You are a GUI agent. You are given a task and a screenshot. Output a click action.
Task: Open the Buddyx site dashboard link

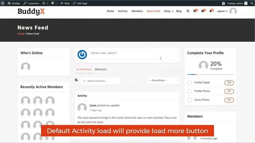coord(14,3)
